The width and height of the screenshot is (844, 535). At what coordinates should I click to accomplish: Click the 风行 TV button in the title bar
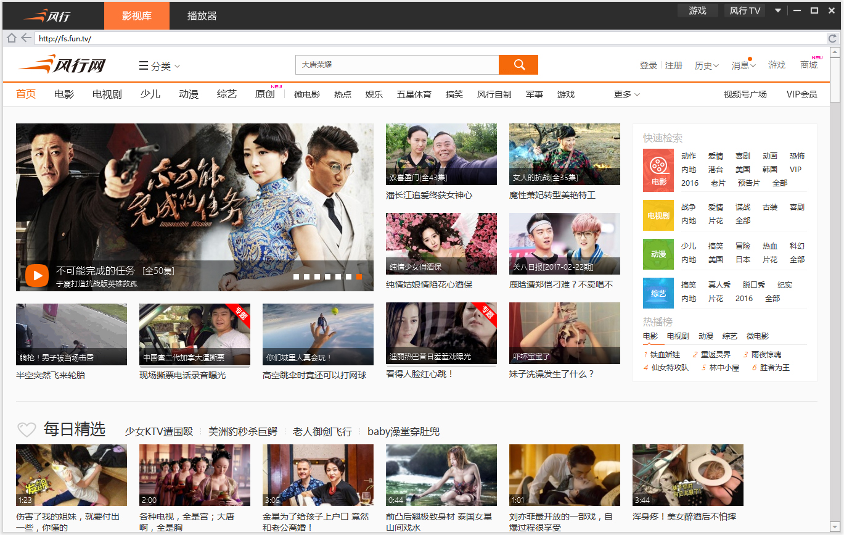[745, 10]
